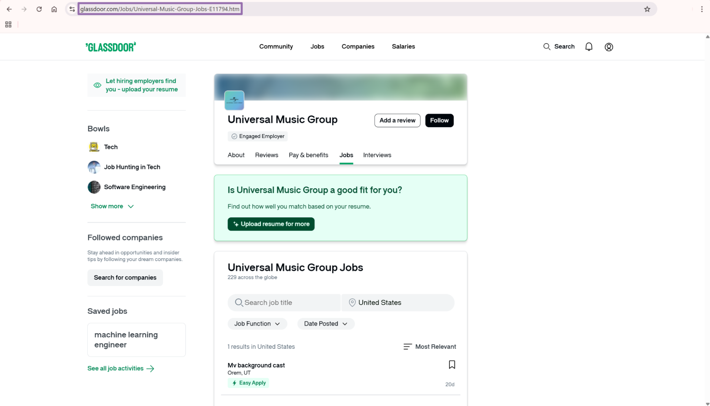Click the United States location field

pyautogui.click(x=398, y=303)
